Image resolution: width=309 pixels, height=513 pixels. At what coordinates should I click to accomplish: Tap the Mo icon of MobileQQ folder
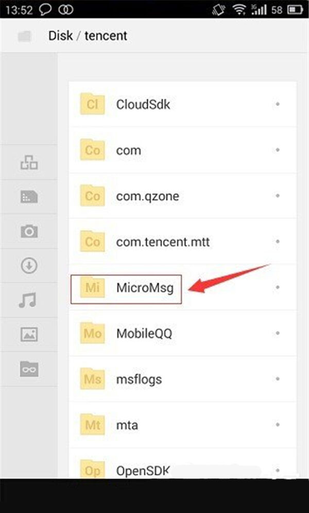pyautogui.click(x=93, y=333)
